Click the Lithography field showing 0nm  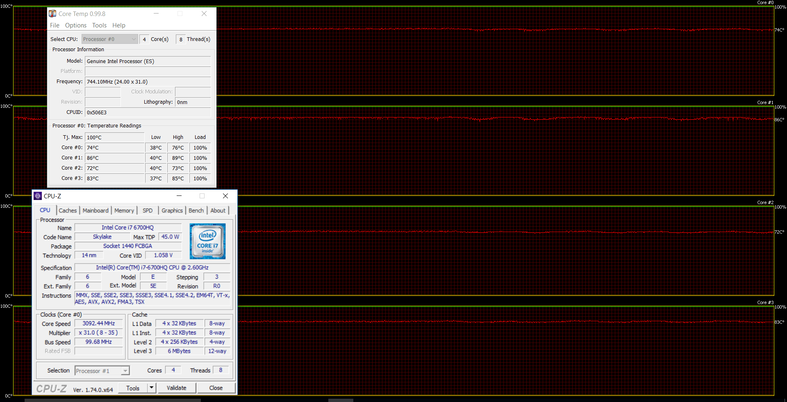[x=193, y=102]
